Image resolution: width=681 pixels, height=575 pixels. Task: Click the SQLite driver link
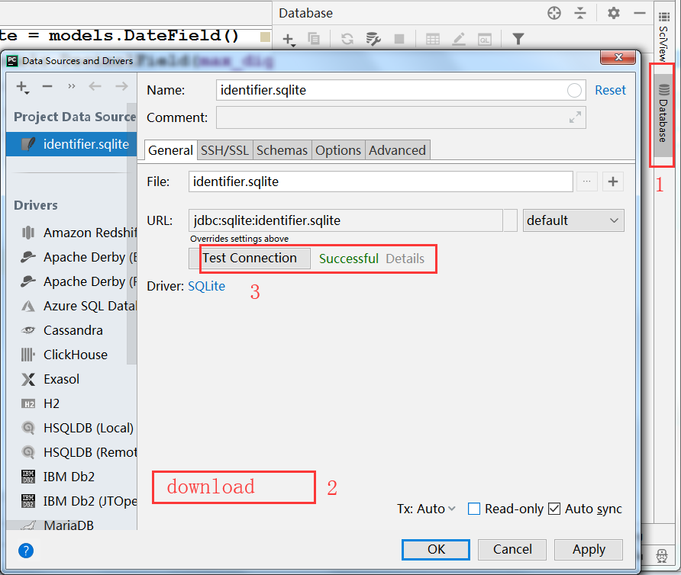tap(207, 286)
